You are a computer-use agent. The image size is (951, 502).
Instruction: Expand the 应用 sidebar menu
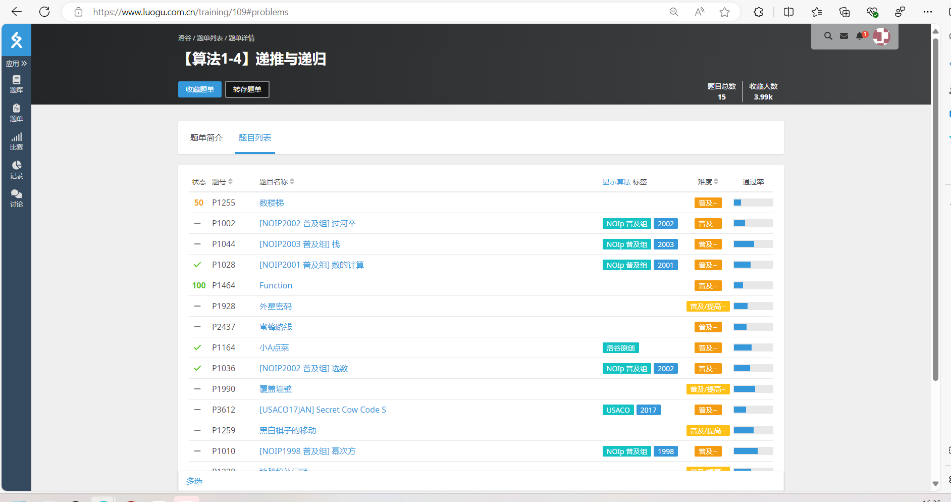[16, 64]
